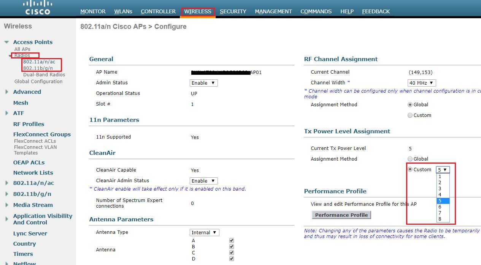Image resolution: width=481 pixels, height=265 pixels.
Task: Open the Channel Width dropdown
Action: [x=421, y=83]
